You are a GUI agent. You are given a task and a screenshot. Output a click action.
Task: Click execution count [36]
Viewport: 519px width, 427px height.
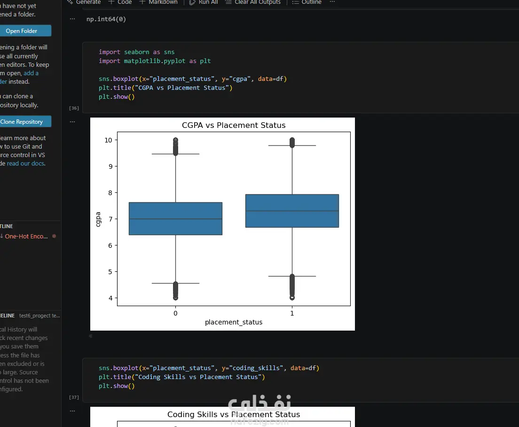[x=74, y=108]
